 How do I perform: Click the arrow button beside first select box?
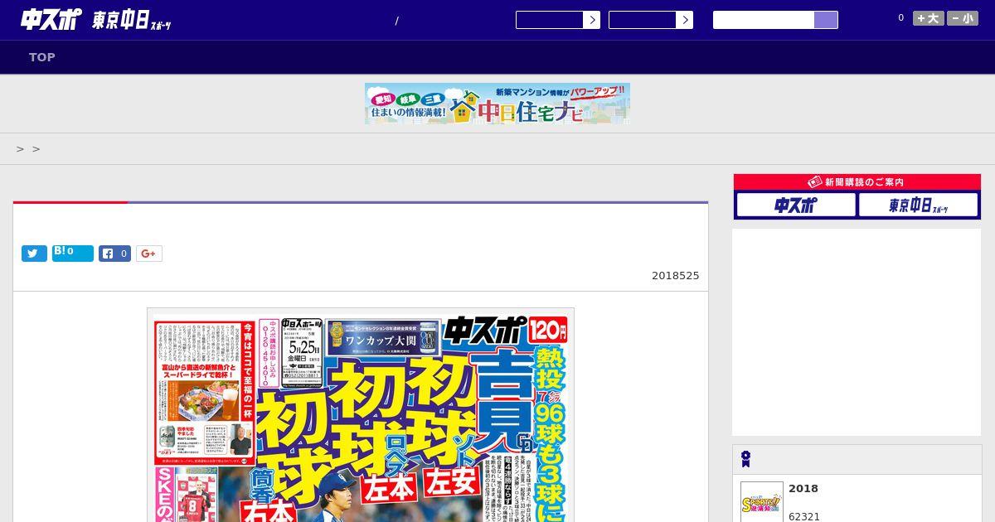tap(592, 20)
